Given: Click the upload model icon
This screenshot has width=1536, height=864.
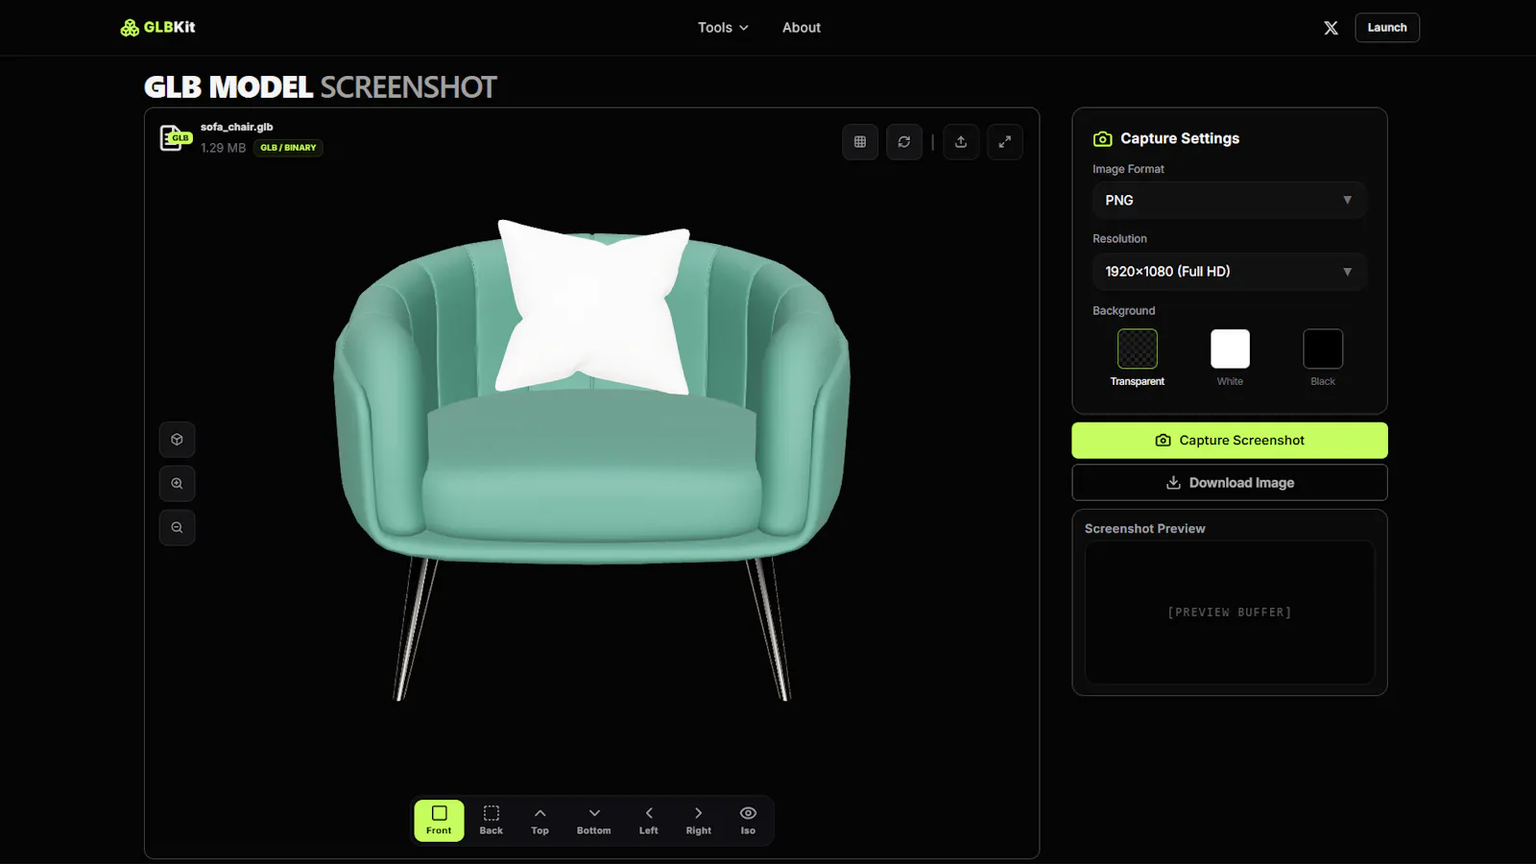Looking at the screenshot, I should point(961,142).
